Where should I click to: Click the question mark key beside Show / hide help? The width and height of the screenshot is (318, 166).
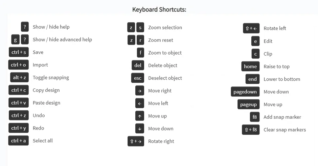25,27
